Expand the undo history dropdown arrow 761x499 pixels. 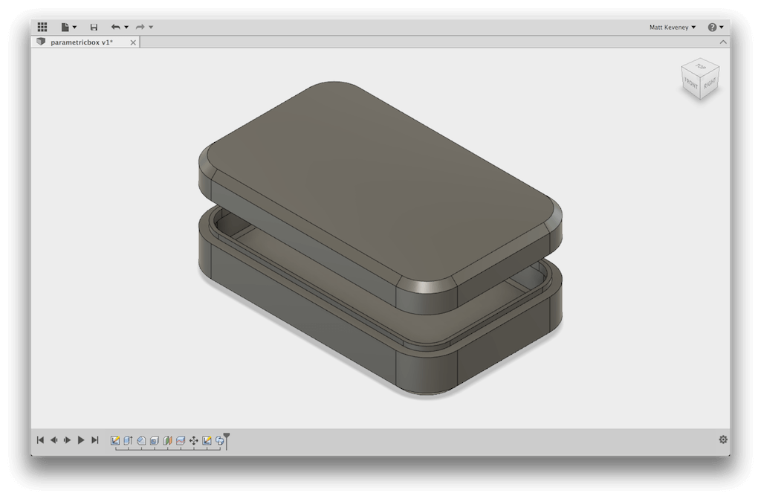pos(126,28)
